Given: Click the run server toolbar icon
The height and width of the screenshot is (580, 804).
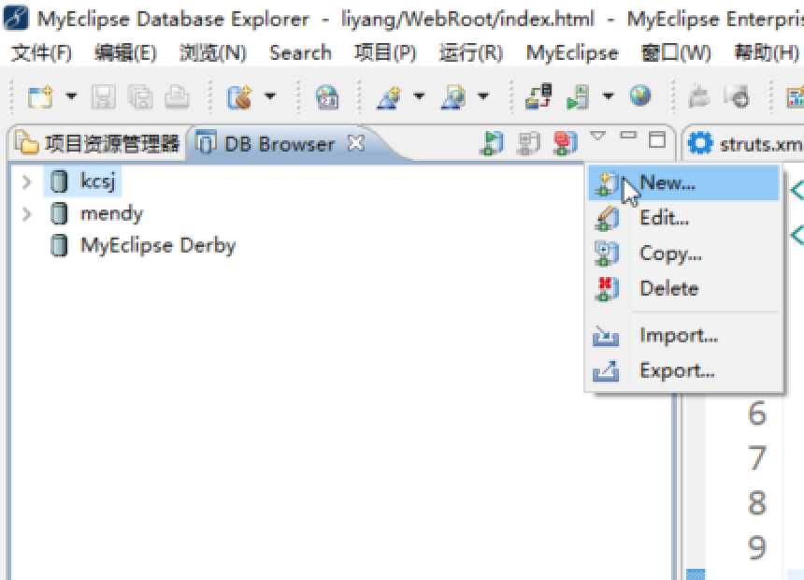Looking at the screenshot, I should [x=579, y=96].
